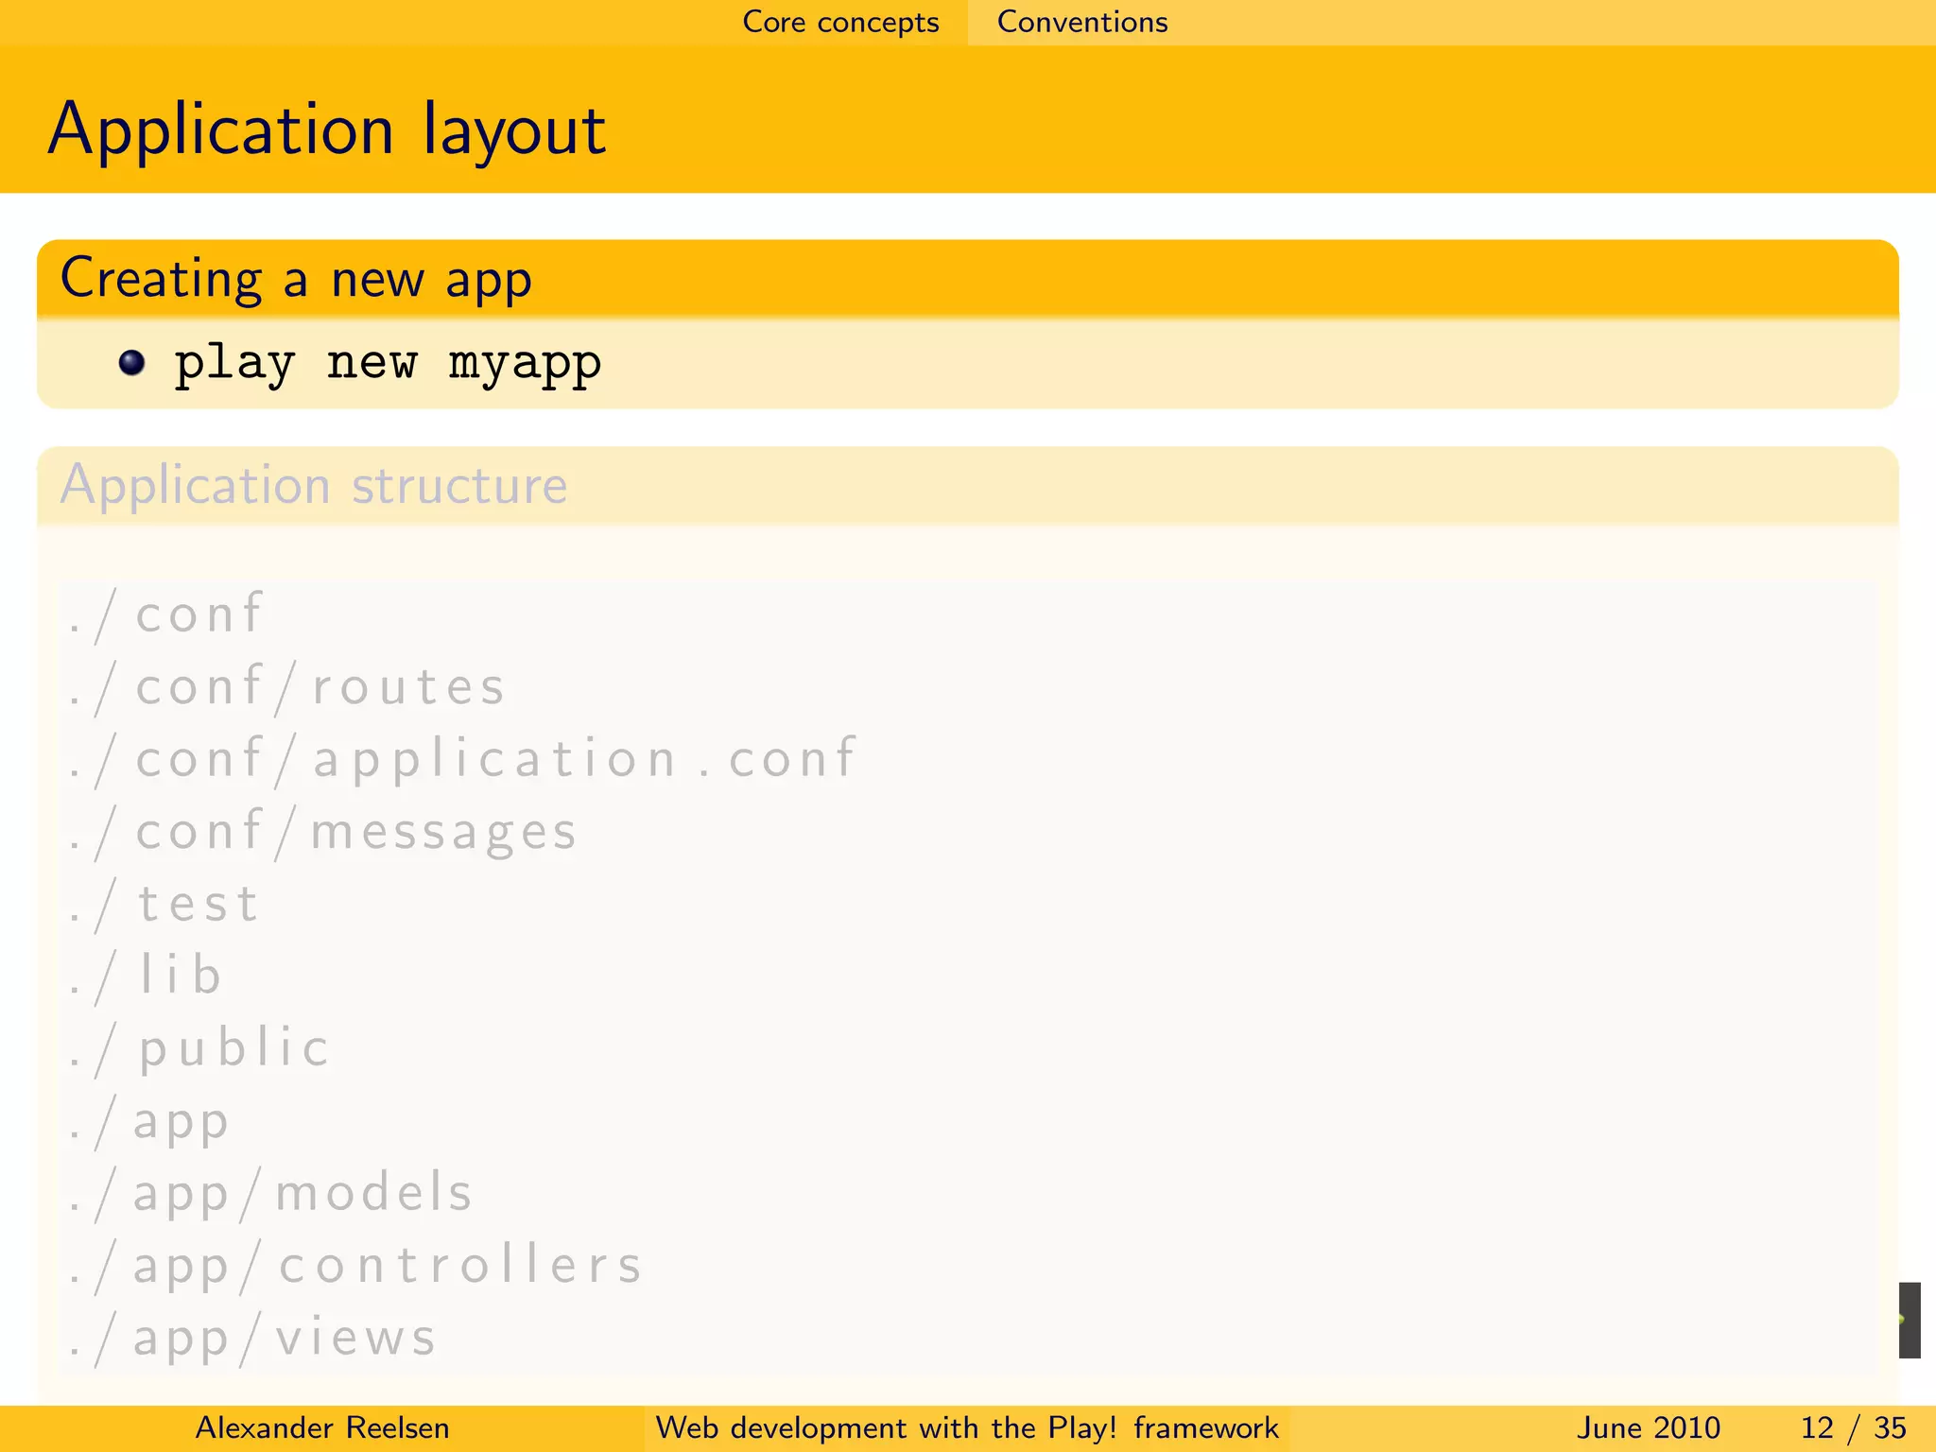
Task: Select the ./app/models entry
Action: click(x=271, y=1193)
